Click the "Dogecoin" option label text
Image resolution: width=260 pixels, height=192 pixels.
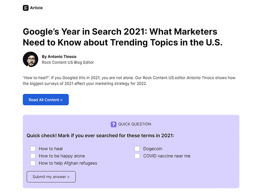pyautogui.click(x=153, y=149)
